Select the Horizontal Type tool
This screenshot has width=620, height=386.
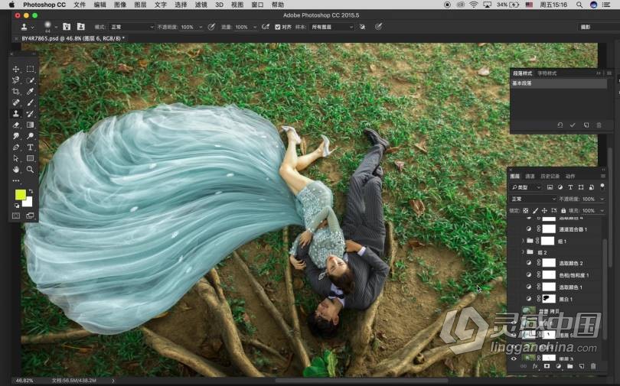30,148
